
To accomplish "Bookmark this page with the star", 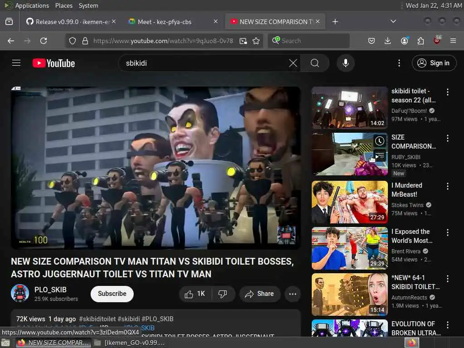I will 256,41.
